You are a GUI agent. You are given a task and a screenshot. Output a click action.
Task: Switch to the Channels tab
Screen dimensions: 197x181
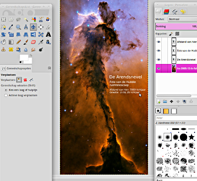tap(166, 12)
